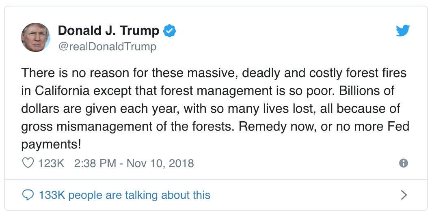The height and width of the screenshot is (215, 432).
Task: Open the 2:38 PM timestamp link
Action: [x=95, y=163]
